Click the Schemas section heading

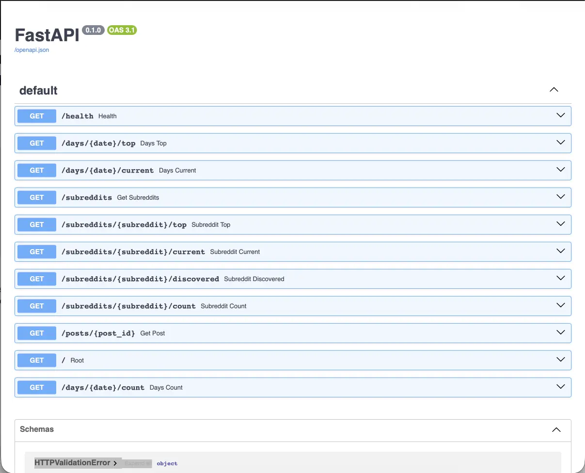click(x=37, y=429)
